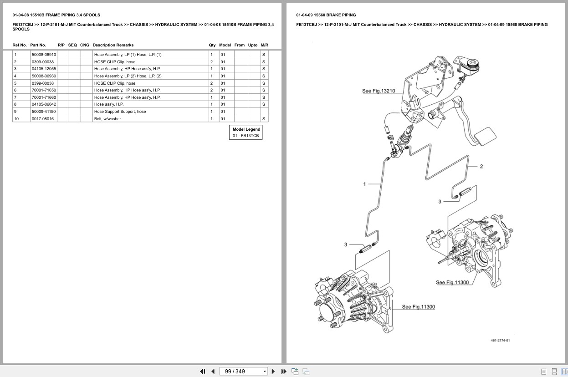Click 'Hose ass'y, H.P.' description in row 8

[109, 104]
